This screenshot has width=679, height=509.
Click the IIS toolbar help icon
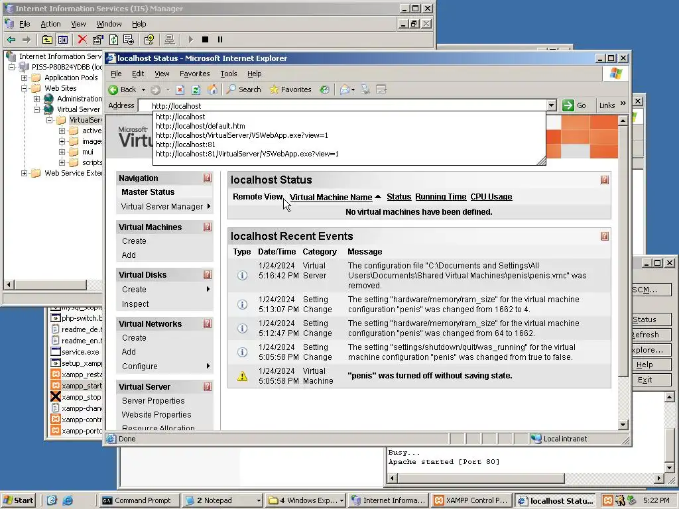149,40
